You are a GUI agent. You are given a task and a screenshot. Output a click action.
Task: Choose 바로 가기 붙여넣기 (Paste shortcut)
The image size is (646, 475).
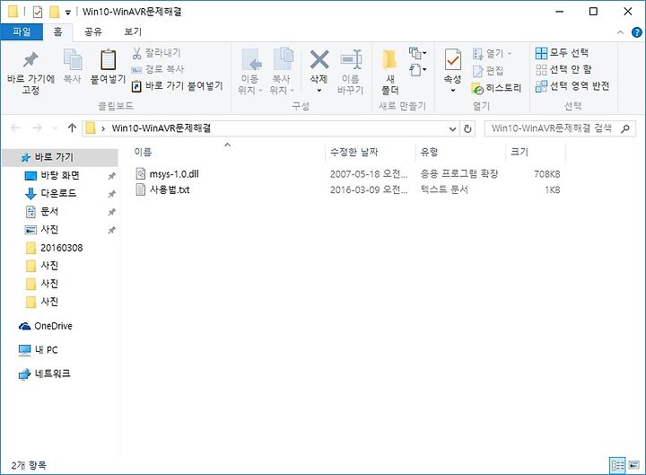click(x=178, y=86)
